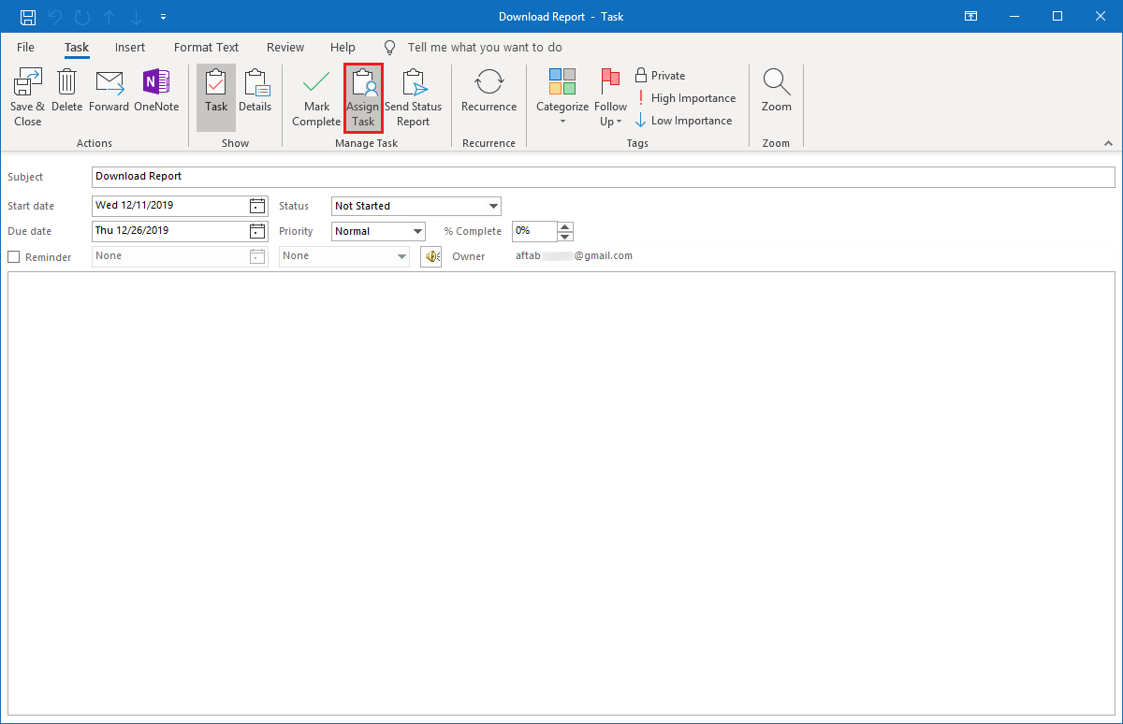Send Status Report
Screen dimensions: 1123x724
pyautogui.click(x=413, y=97)
